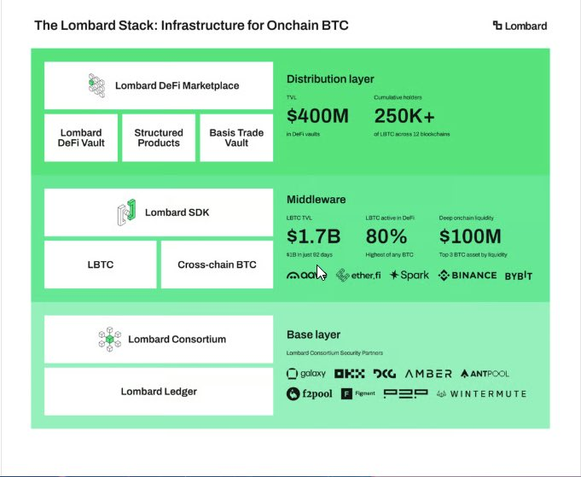Click the Wintermute logo
The height and width of the screenshot is (477, 581).
coord(482,393)
